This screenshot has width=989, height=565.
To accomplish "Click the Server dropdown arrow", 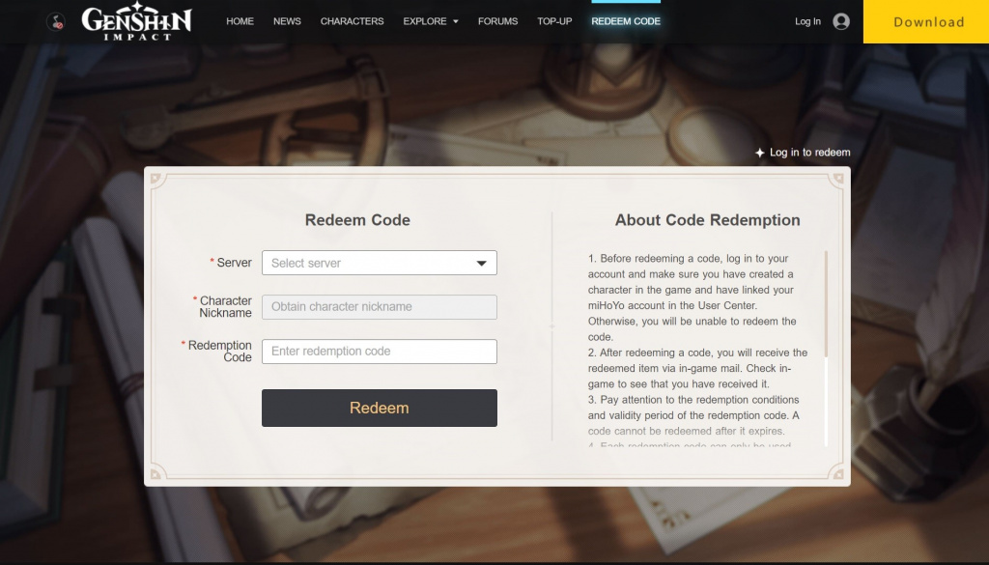I will click(482, 263).
